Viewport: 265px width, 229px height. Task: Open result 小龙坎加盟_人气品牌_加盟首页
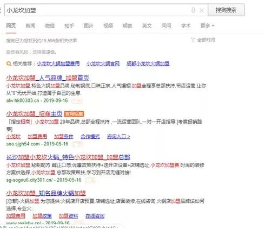[48, 78]
